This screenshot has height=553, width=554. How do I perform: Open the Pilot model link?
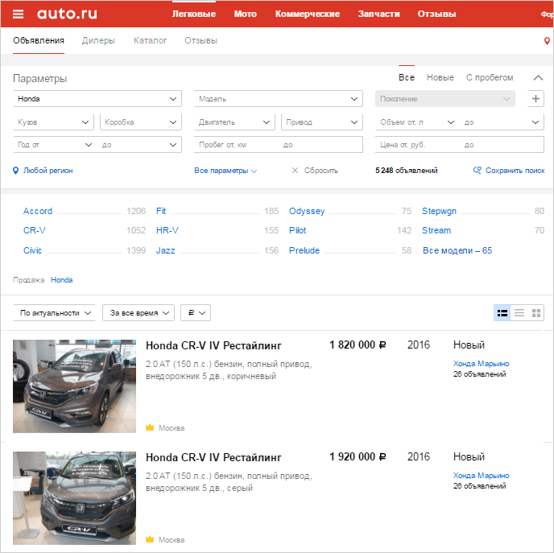coord(297,230)
